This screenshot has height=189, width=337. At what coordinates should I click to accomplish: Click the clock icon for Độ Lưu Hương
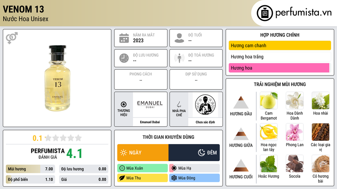pos(124,58)
